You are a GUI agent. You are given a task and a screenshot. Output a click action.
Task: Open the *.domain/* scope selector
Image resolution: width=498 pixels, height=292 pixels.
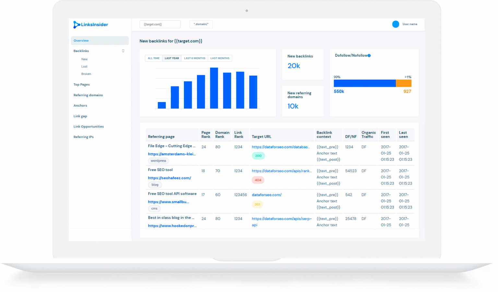click(201, 24)
